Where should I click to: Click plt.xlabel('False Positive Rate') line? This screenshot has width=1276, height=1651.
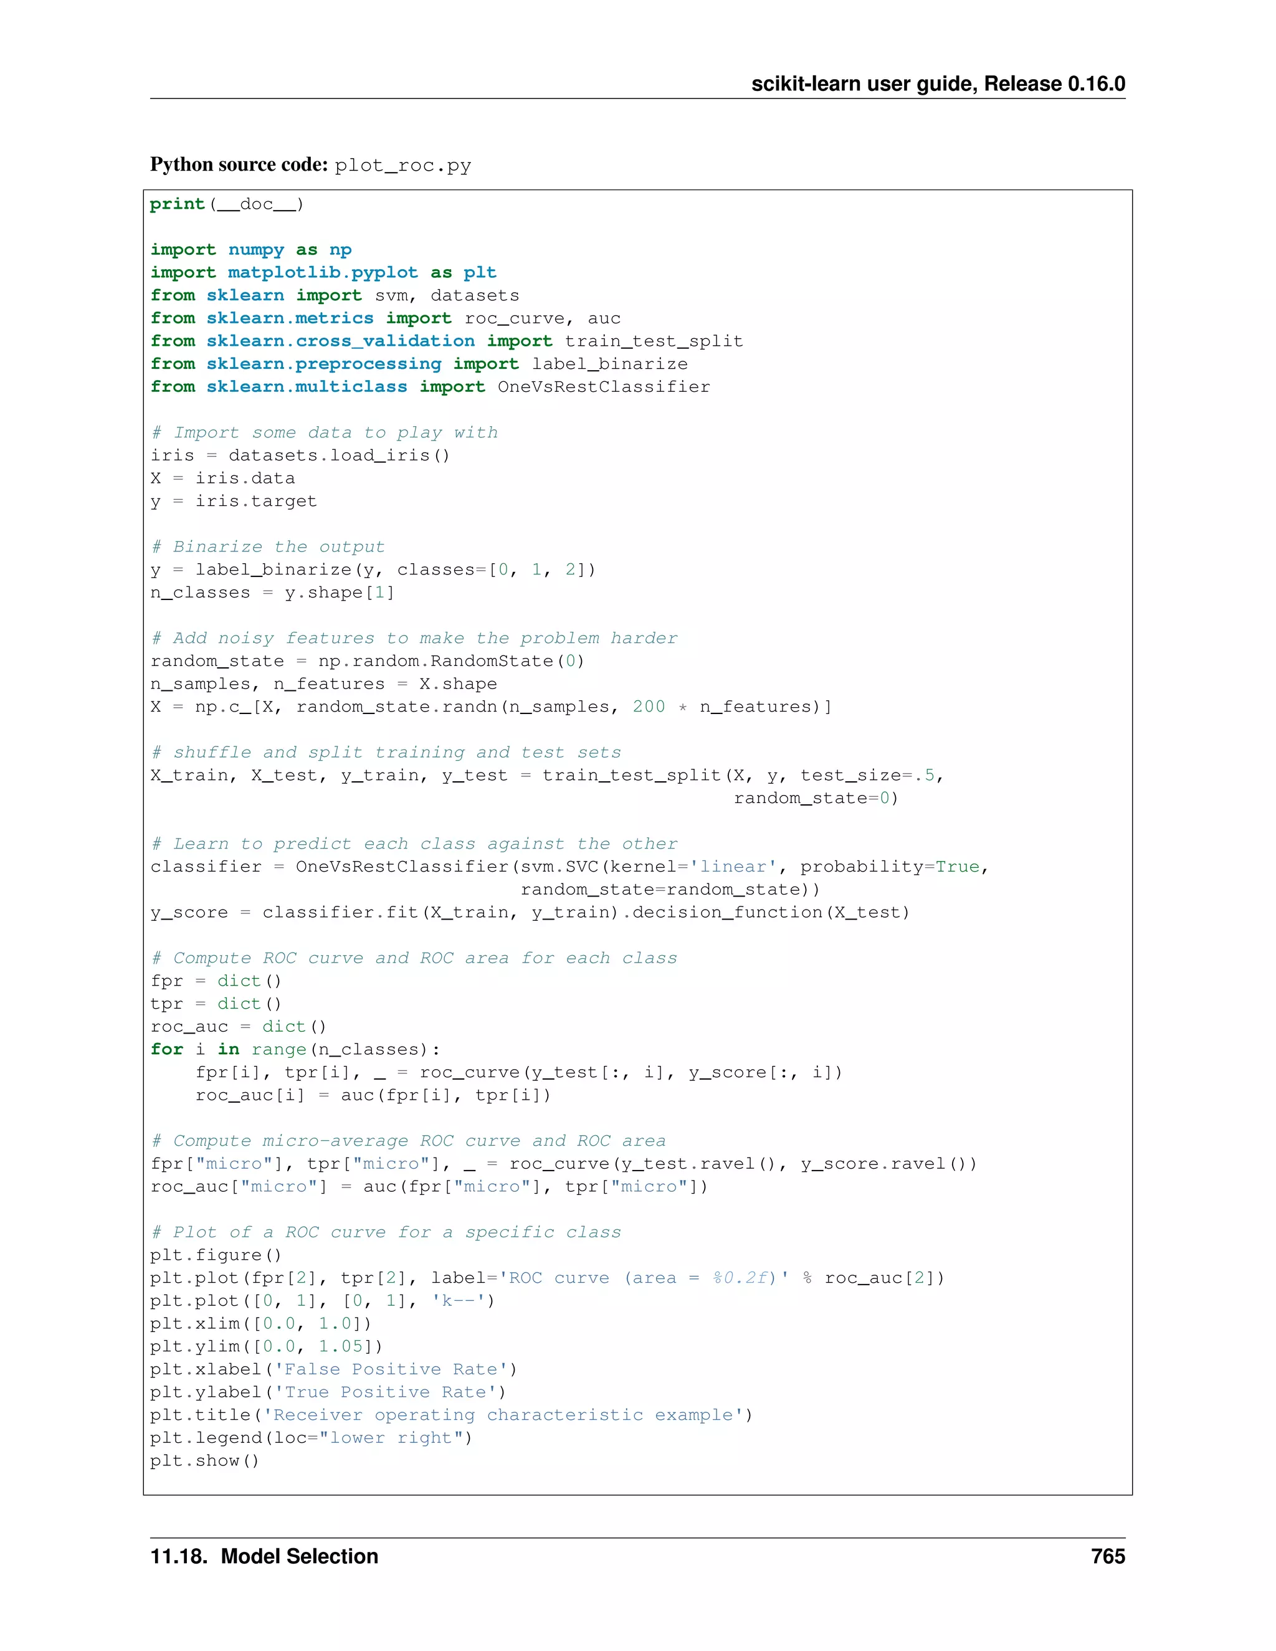click(x=334, y=1369)
